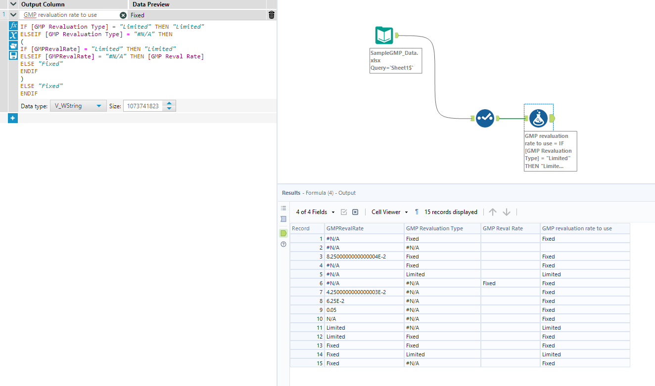
Task: Show the output anchor data view
Action: [283, 233]
